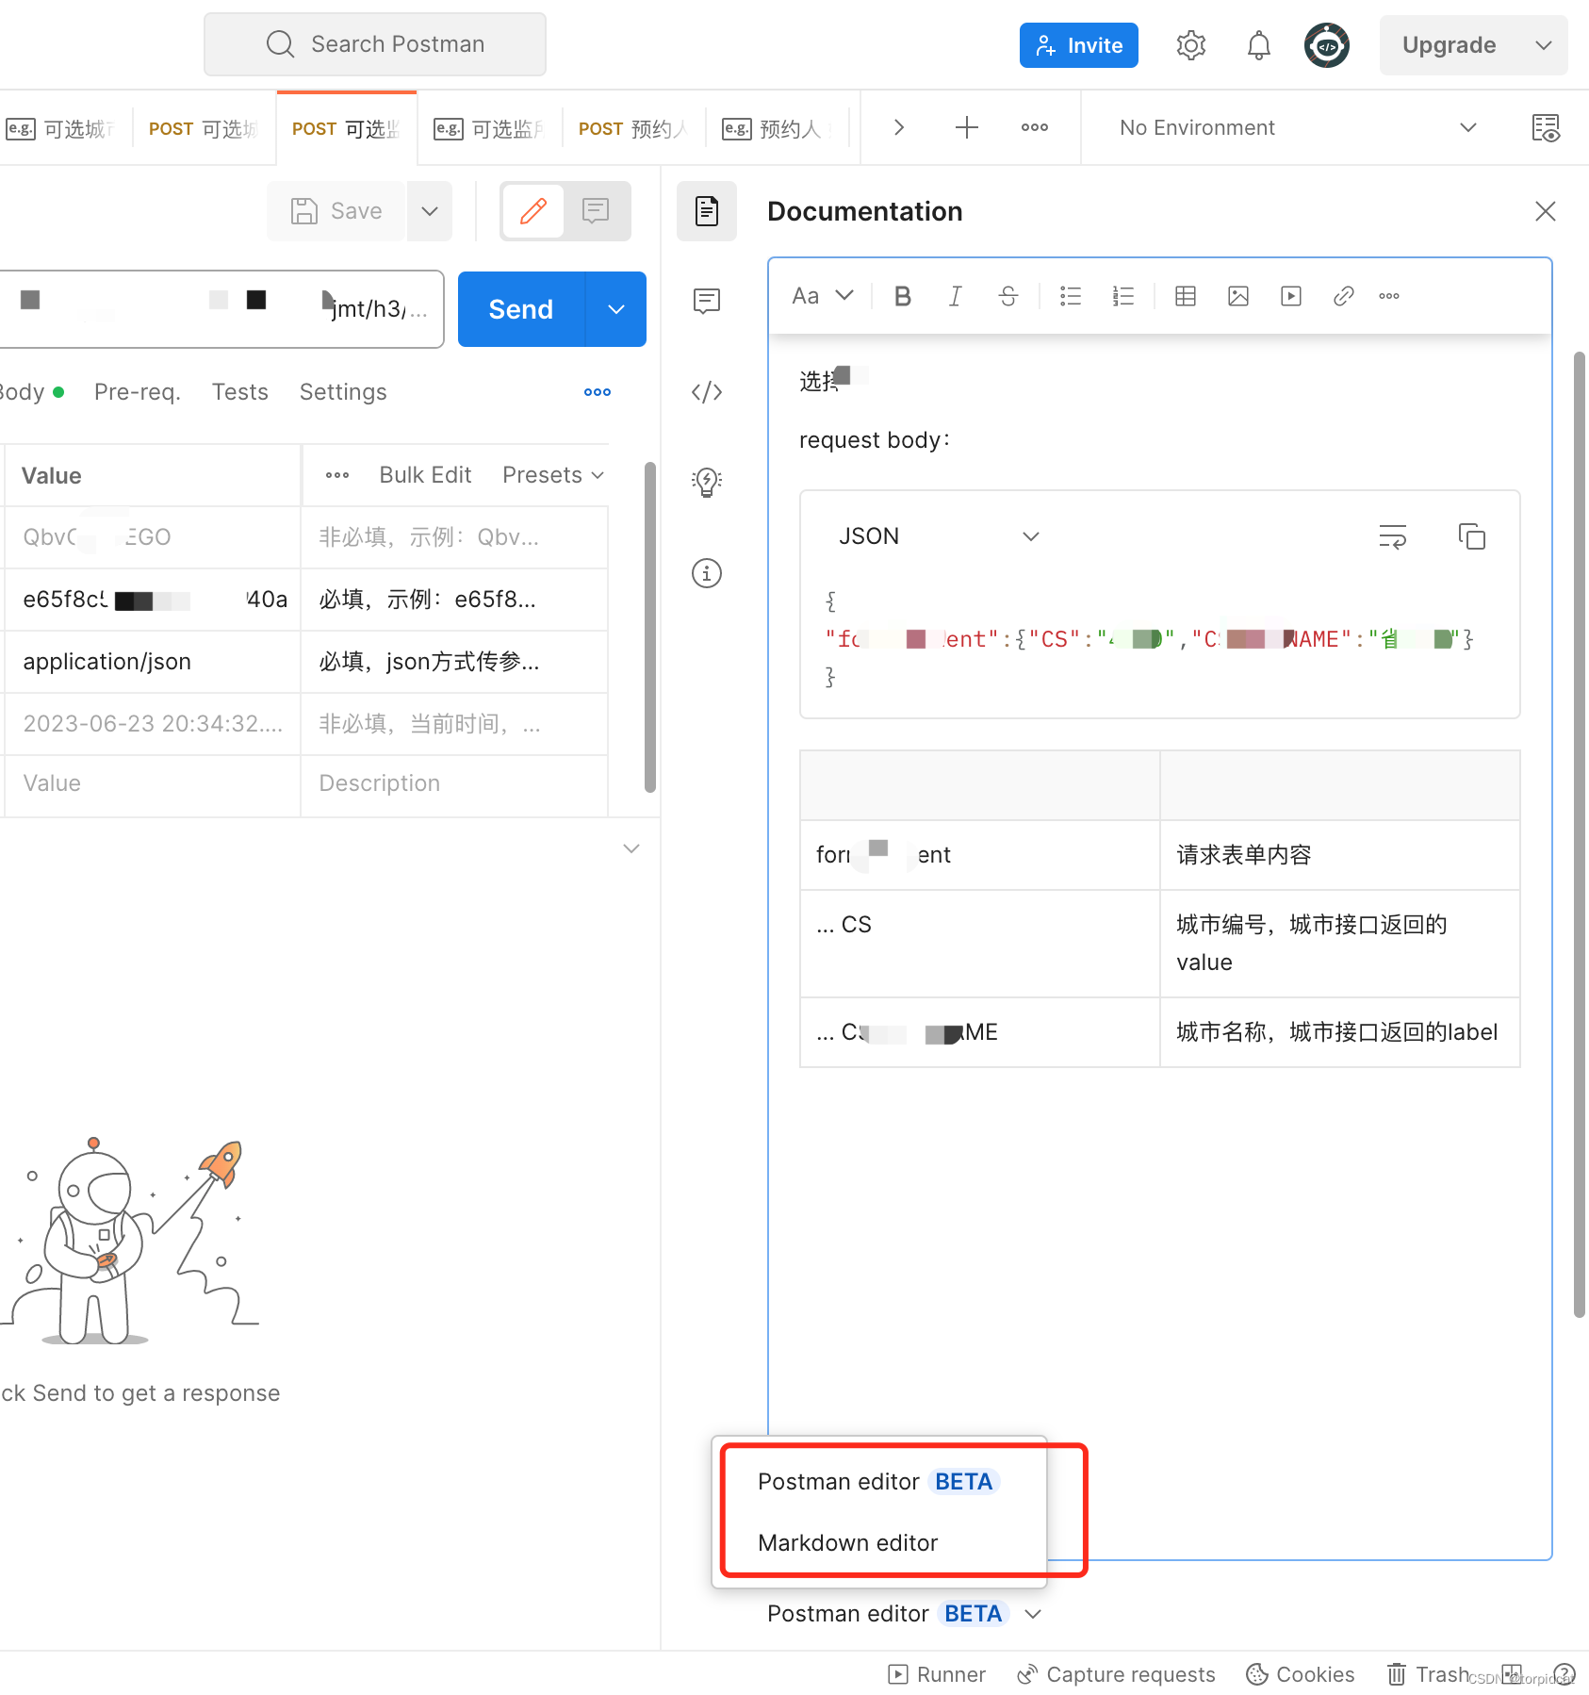
Task: Insert a bulleted list
Action: 1070,296
